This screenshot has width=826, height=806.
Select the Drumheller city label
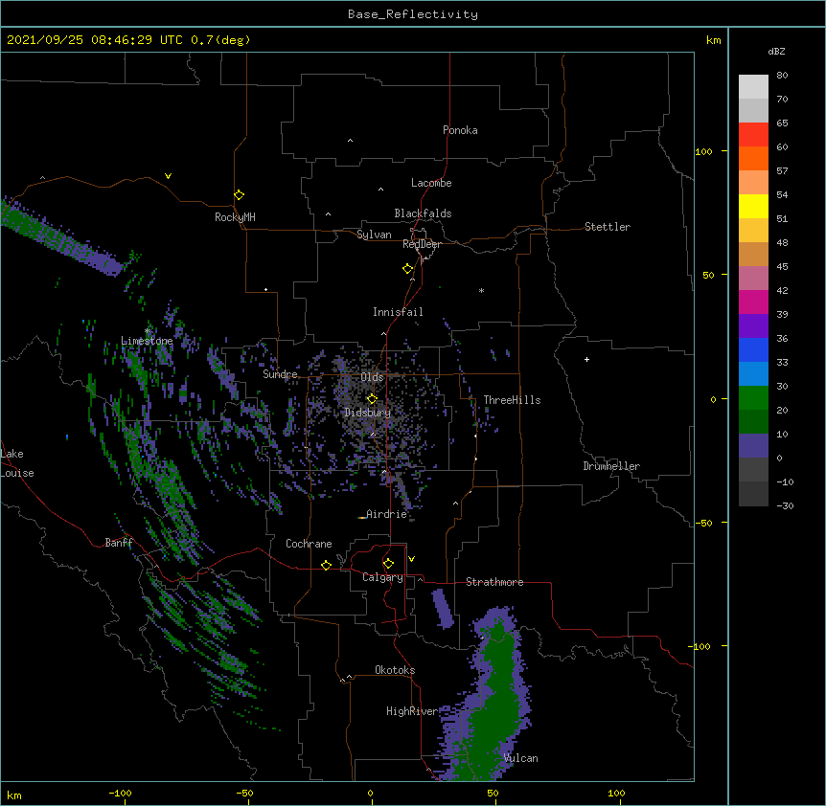pos(611,466)
